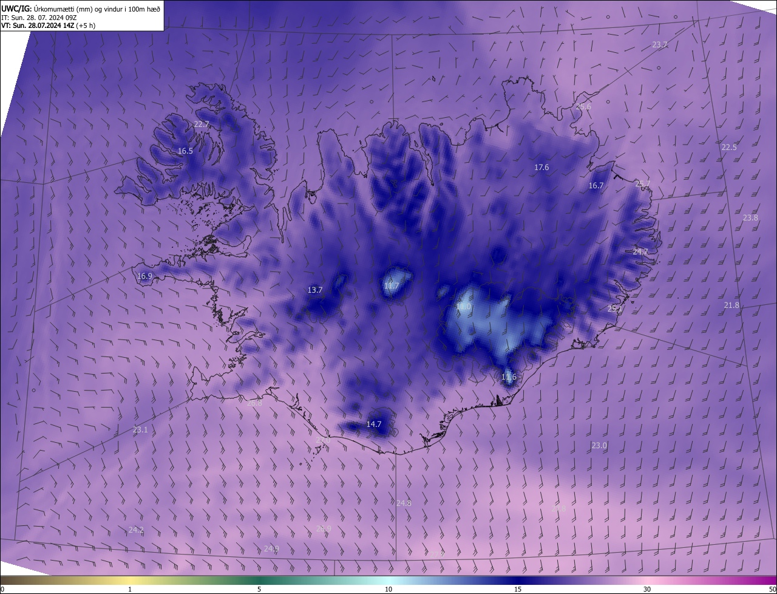This screenshot has height=594, width=777.
Task: Click the 50 tick on colour scale
Action: tap(772, 589)
